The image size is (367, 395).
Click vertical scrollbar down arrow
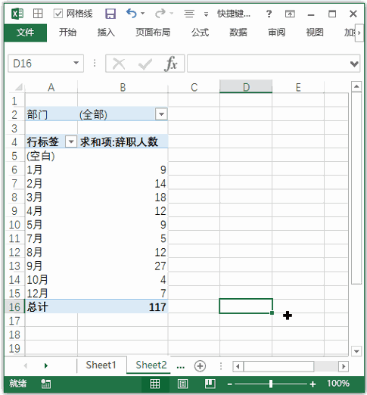356,351
